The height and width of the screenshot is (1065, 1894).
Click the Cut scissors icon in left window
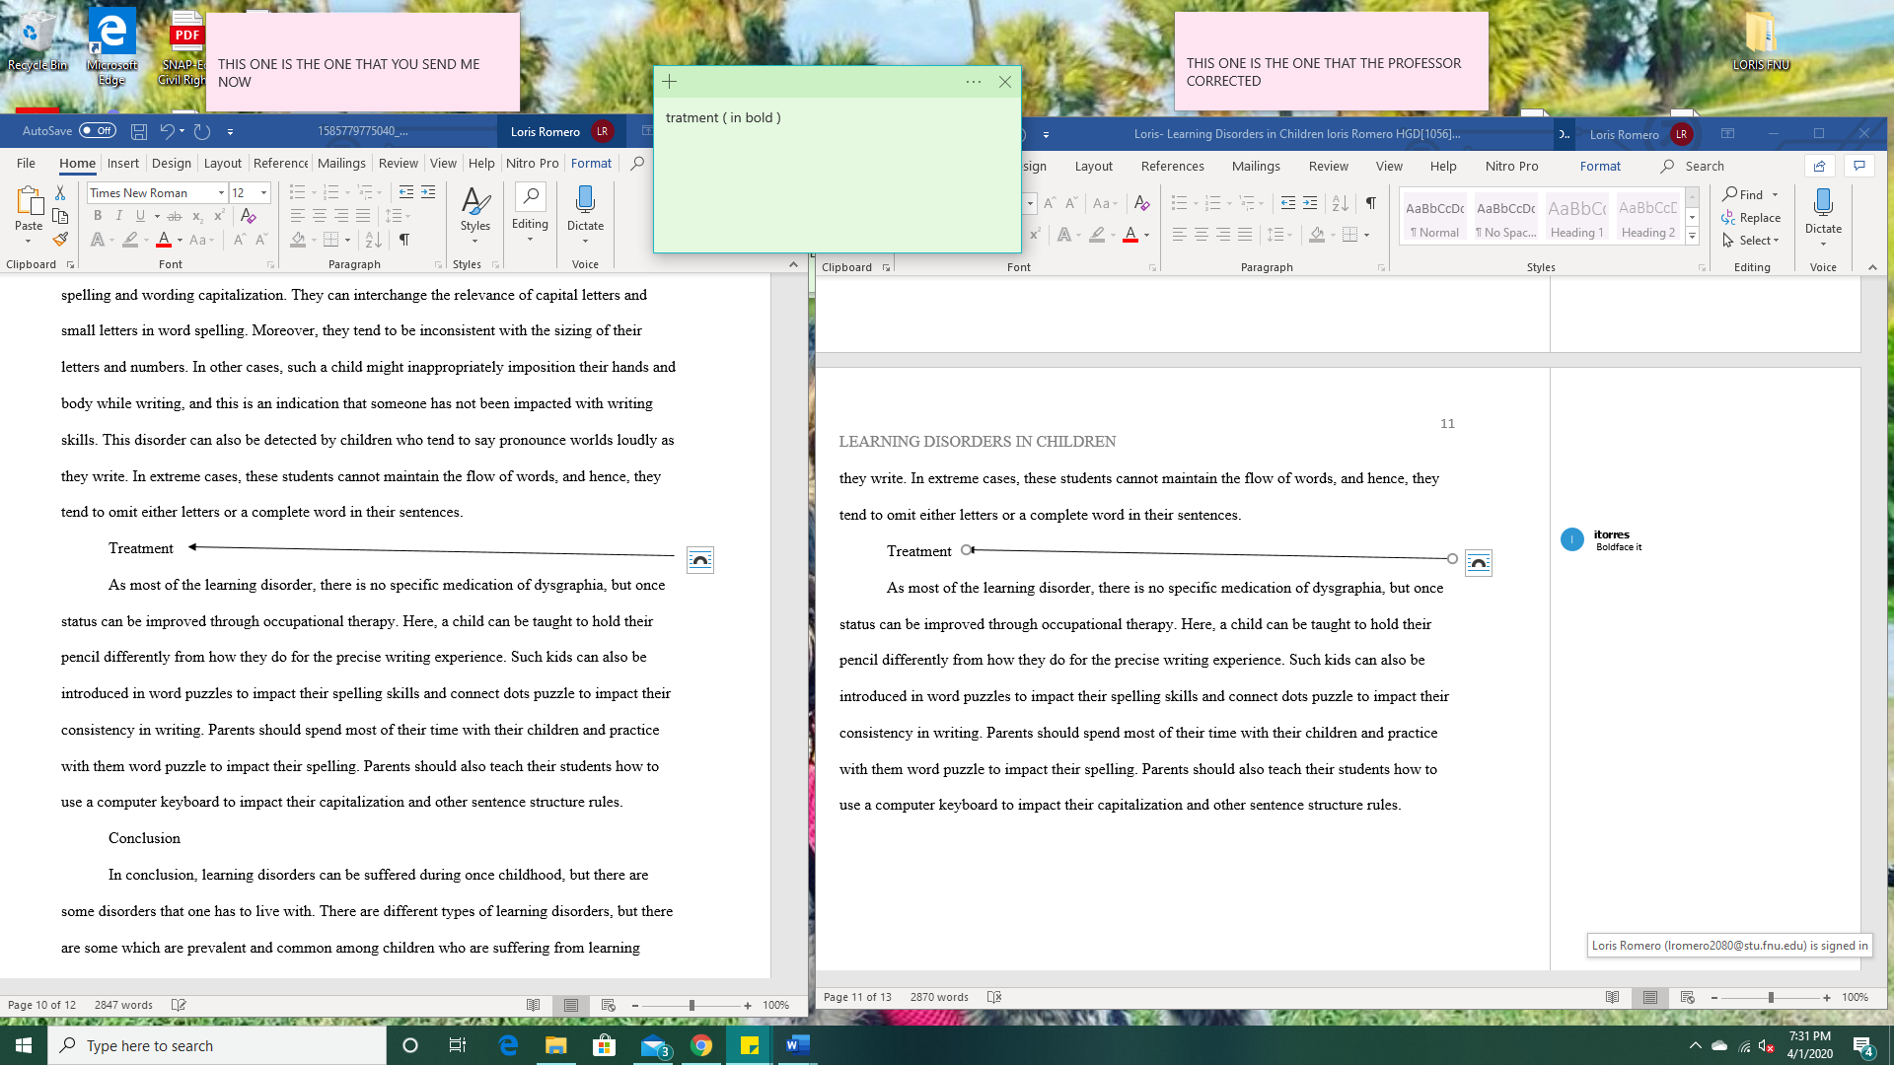click(x=60, y=193)
